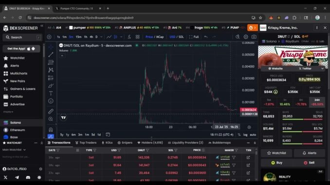Open the Snipers tab

[x=125, y=143]
